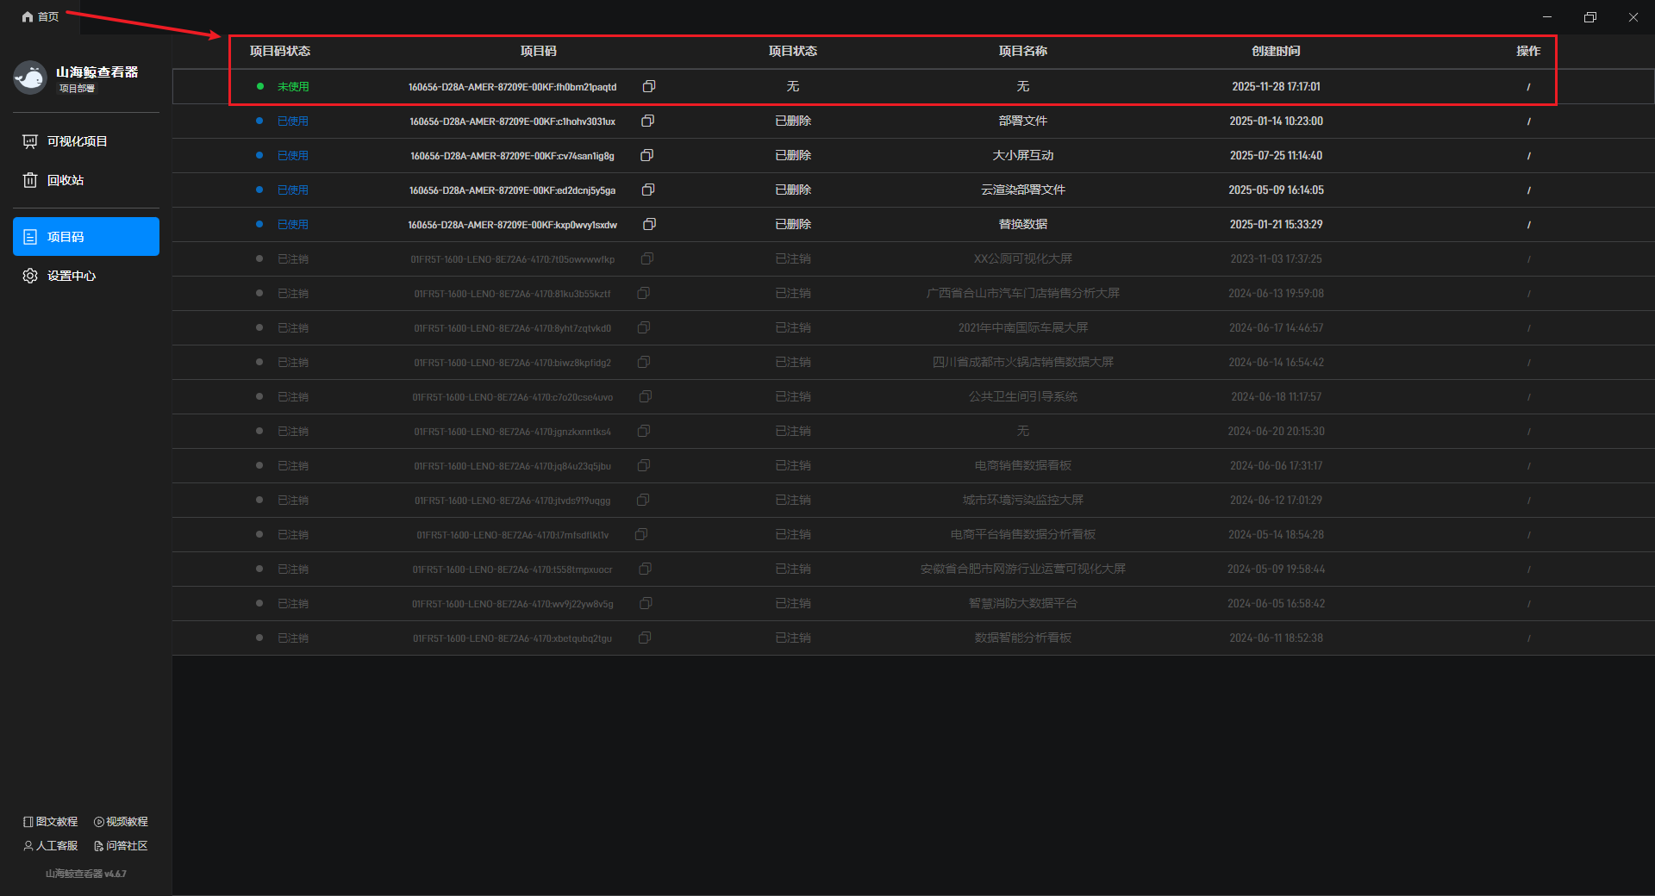Image resolution: width=1655 pixels, height=896 pixels.
Task: Click the 项目码状态 column header
Action: click(x=280, y=51)
